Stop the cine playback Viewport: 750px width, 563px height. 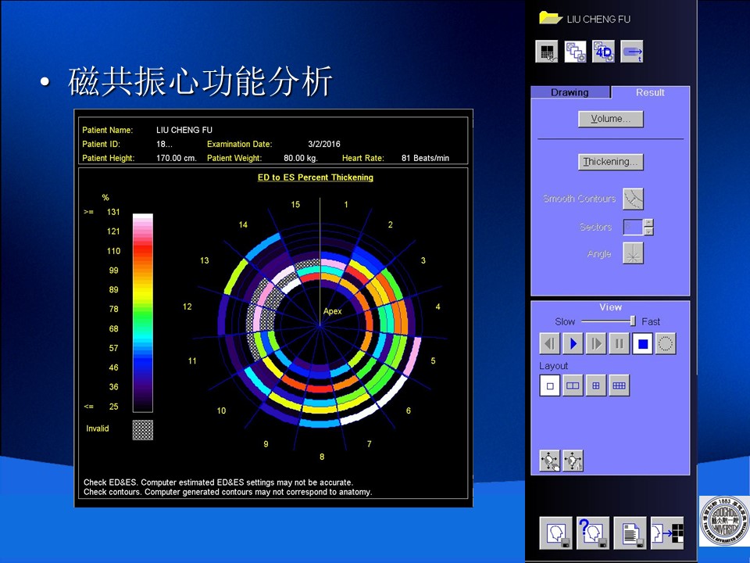(x=642, y=343)
